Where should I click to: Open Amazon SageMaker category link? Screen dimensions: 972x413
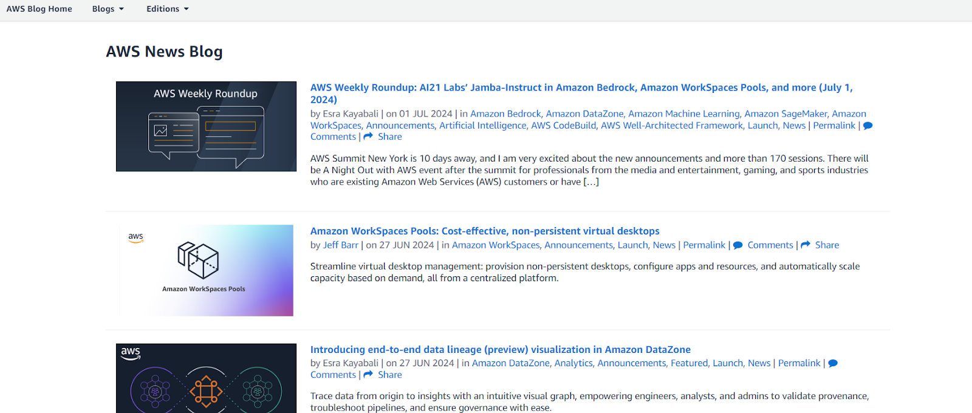(785, 114)
